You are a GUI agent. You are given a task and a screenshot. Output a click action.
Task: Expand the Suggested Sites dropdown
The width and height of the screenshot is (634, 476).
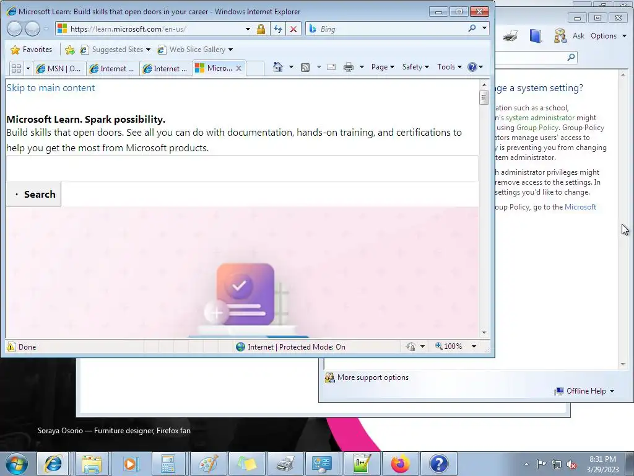point(148,50)
